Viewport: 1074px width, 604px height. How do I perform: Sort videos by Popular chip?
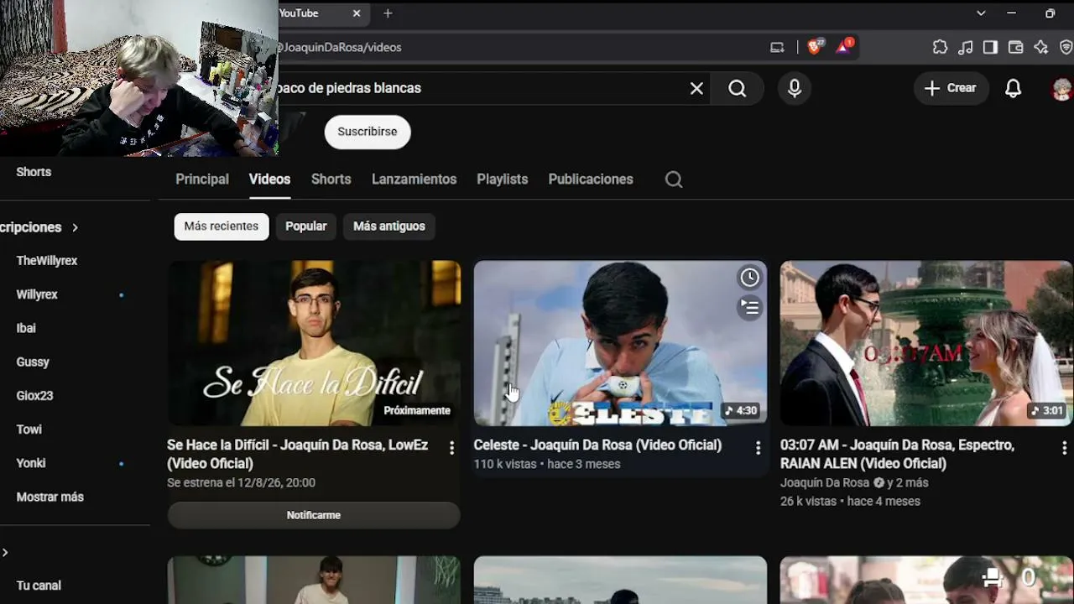point(306,226)
